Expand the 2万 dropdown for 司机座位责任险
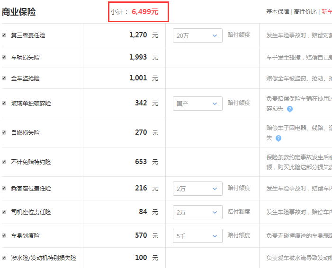Viewport: 332px width, 268px height. point(197,212)
